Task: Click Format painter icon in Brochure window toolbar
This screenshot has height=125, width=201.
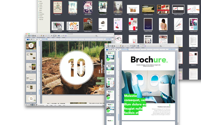Action: 123,46
